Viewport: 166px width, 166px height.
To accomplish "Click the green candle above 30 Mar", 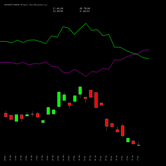I will coord(80,91).
